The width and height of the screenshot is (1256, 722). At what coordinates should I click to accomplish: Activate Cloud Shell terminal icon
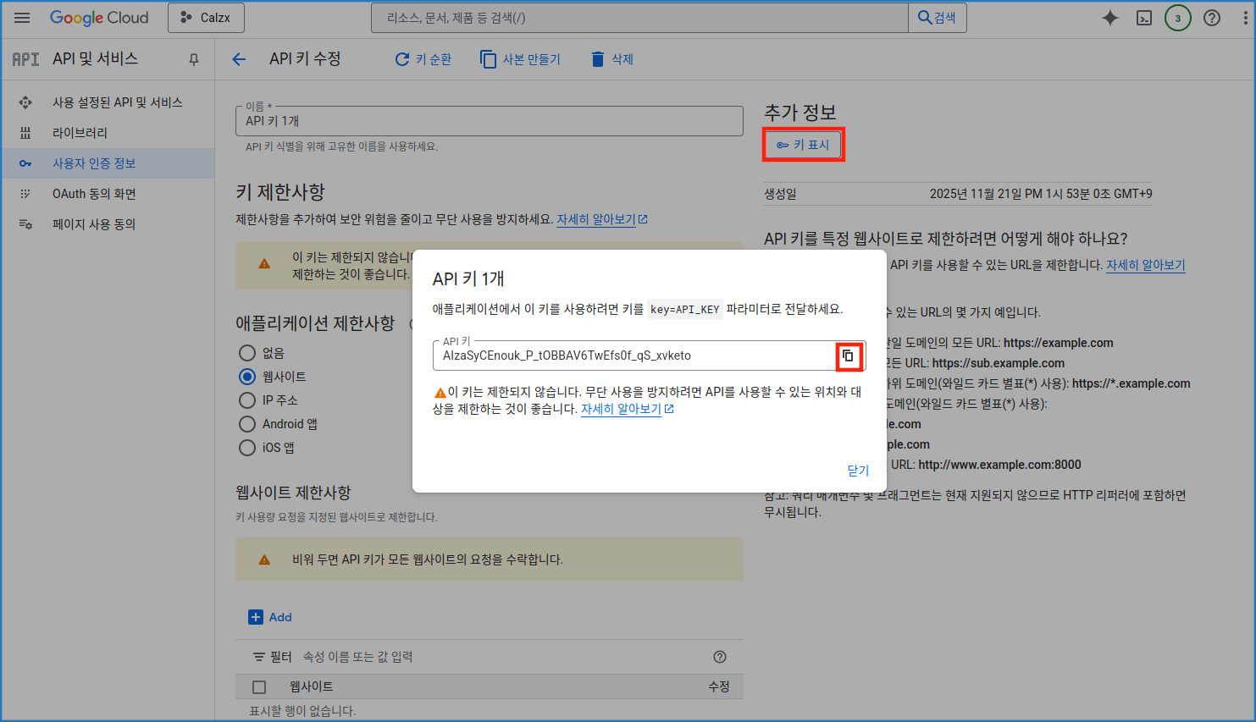point(1143,18)
